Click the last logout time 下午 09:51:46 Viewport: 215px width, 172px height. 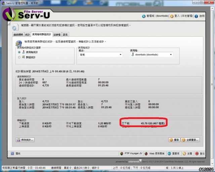coord(68,107)
